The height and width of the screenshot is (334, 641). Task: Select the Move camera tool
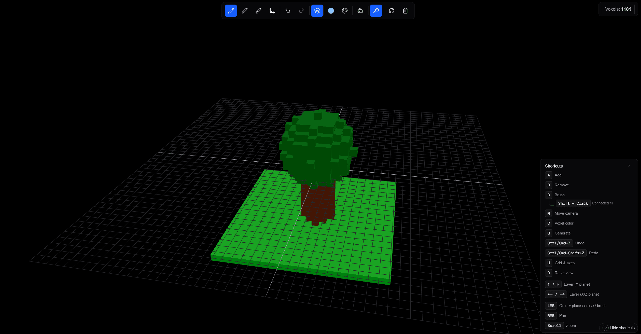coord(272,11)
